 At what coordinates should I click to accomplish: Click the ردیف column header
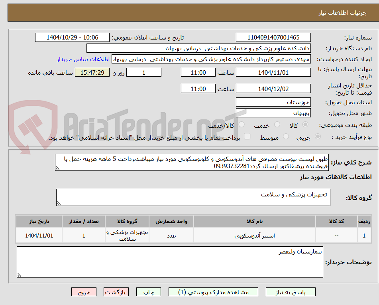pos(364,221)
